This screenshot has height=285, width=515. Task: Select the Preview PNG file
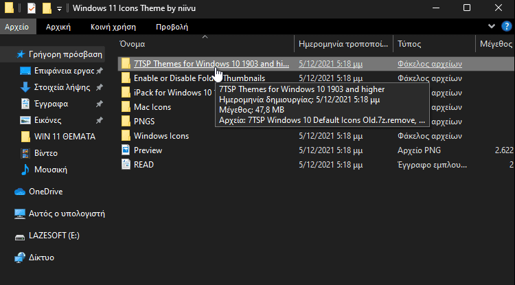[148, 150]
